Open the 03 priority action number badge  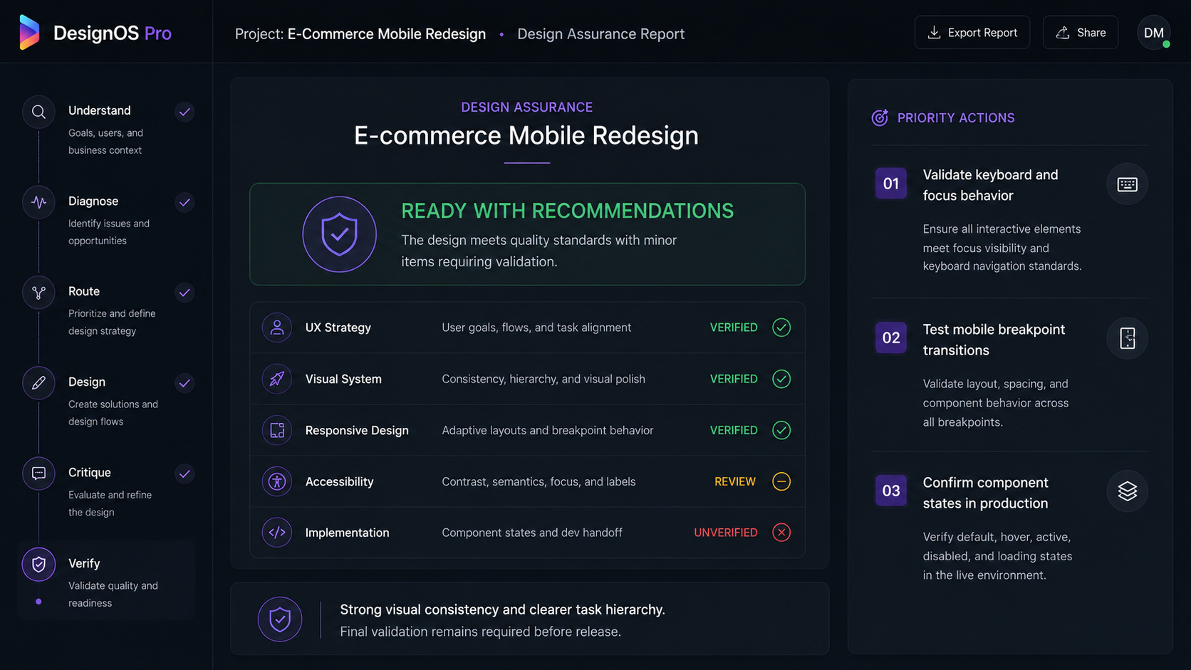[x=891, y=491]
